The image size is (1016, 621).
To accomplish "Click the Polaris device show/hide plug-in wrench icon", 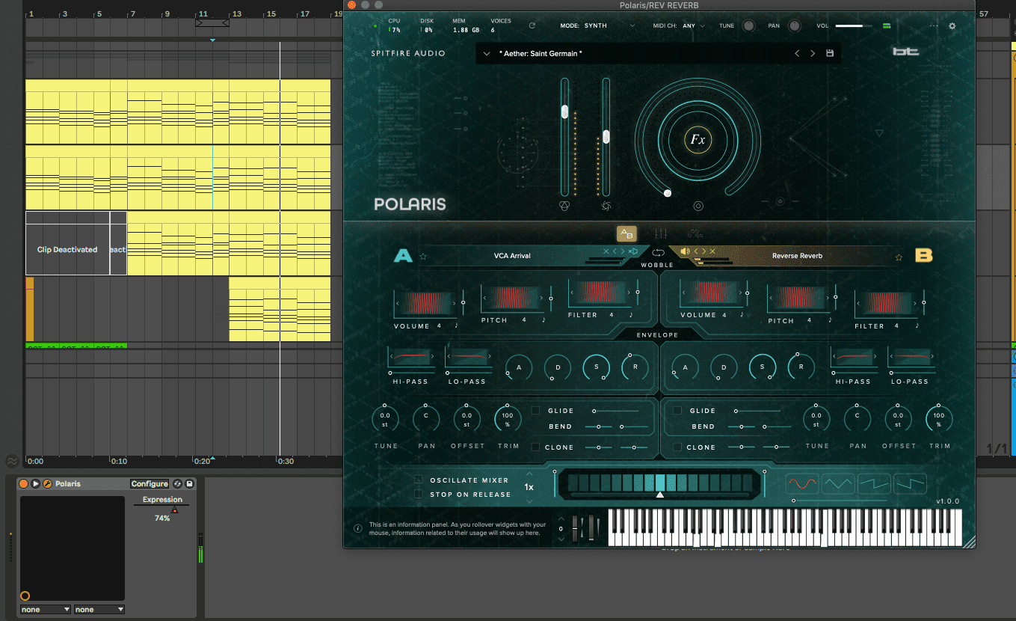I will pyautogui.click(x=47, y=484).
